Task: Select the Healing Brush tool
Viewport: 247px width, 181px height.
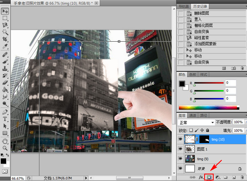Action: point(5,54)
